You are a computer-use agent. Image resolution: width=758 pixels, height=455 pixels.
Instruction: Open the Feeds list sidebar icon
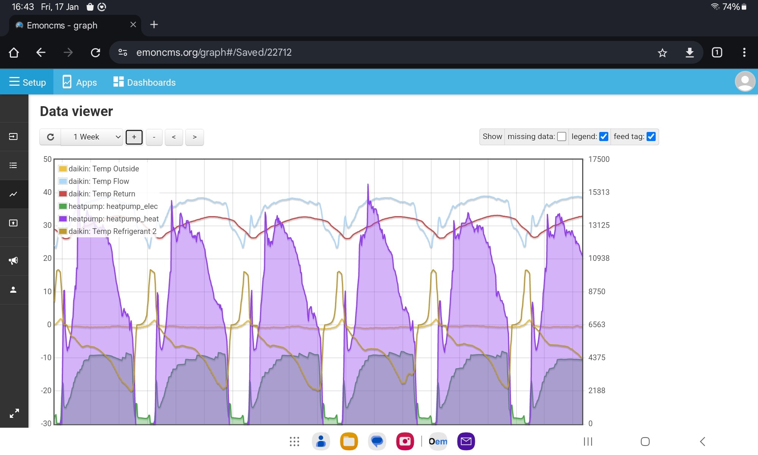[14, 165]
